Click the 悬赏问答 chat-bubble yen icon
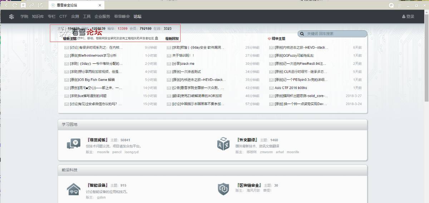The height and width of the screenshot is (203, 429). tap(74, 144)
